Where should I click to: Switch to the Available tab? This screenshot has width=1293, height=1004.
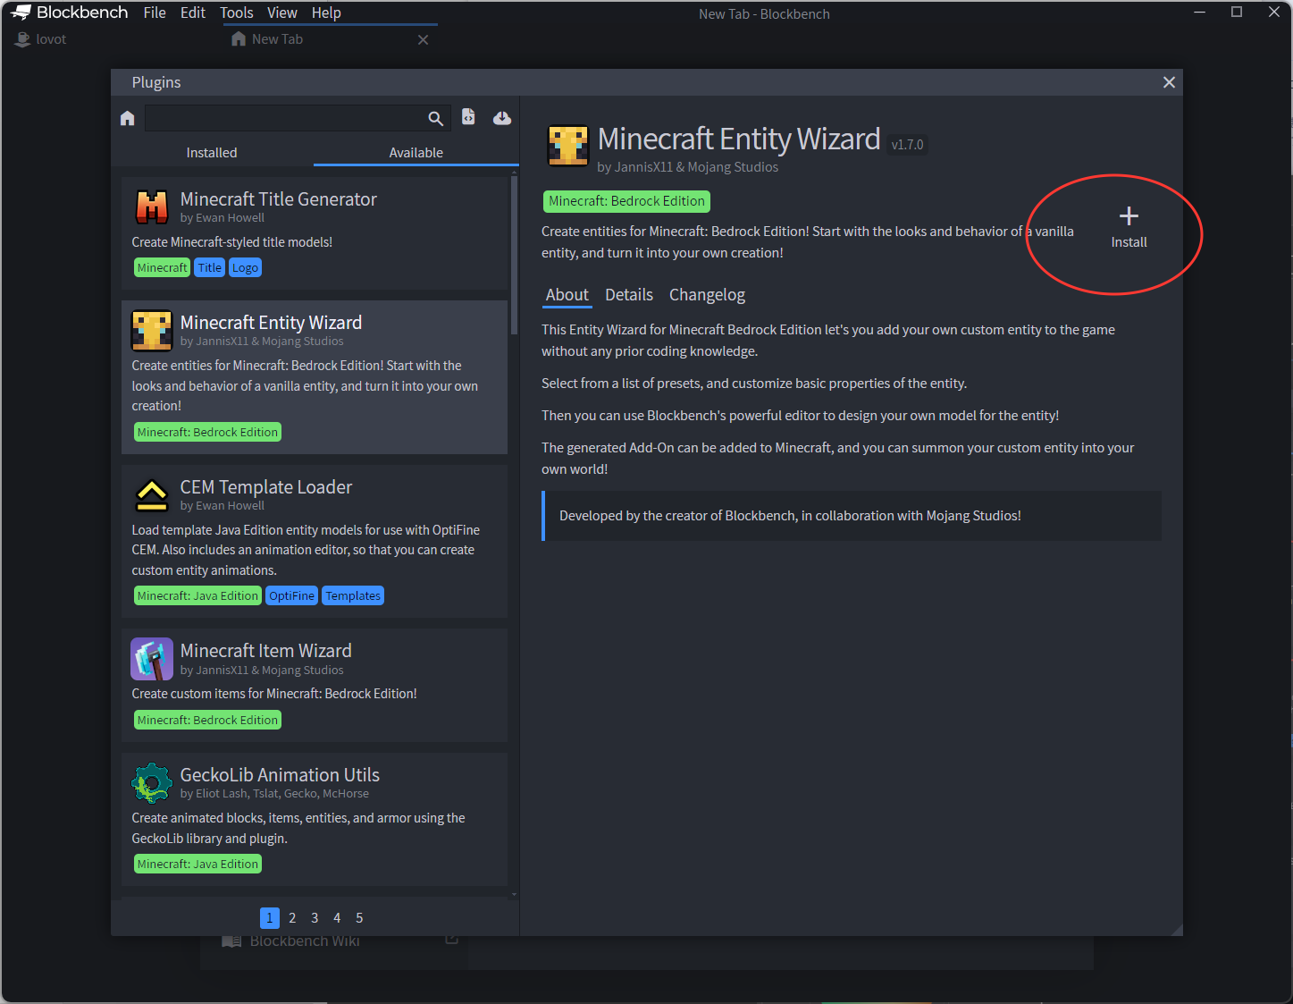(x=416, y=153)
